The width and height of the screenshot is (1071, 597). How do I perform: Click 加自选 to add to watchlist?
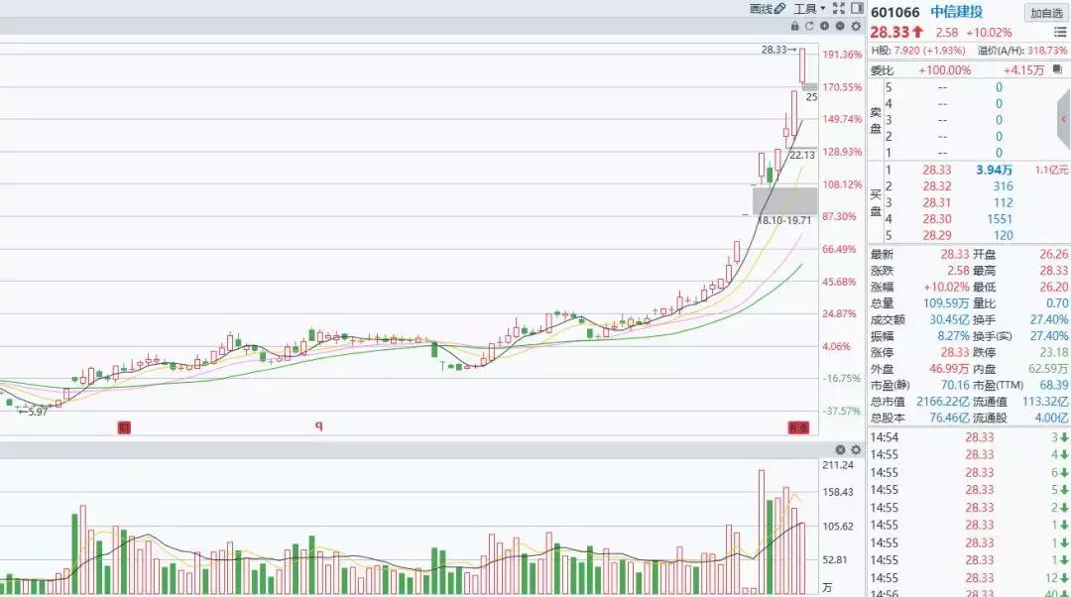coord(1046,13)
